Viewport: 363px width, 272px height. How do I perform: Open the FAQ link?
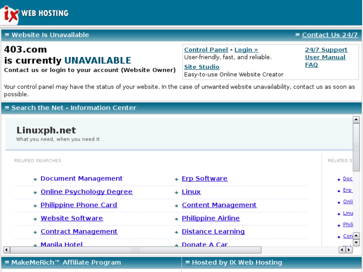312,65
